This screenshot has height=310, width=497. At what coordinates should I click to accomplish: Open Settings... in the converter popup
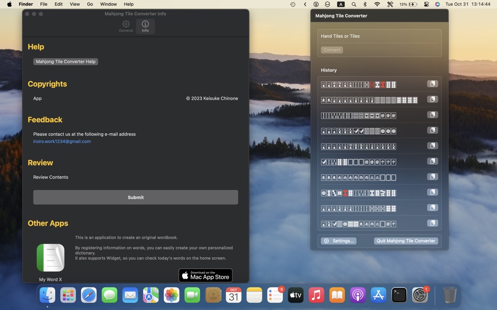coord(338,241)
